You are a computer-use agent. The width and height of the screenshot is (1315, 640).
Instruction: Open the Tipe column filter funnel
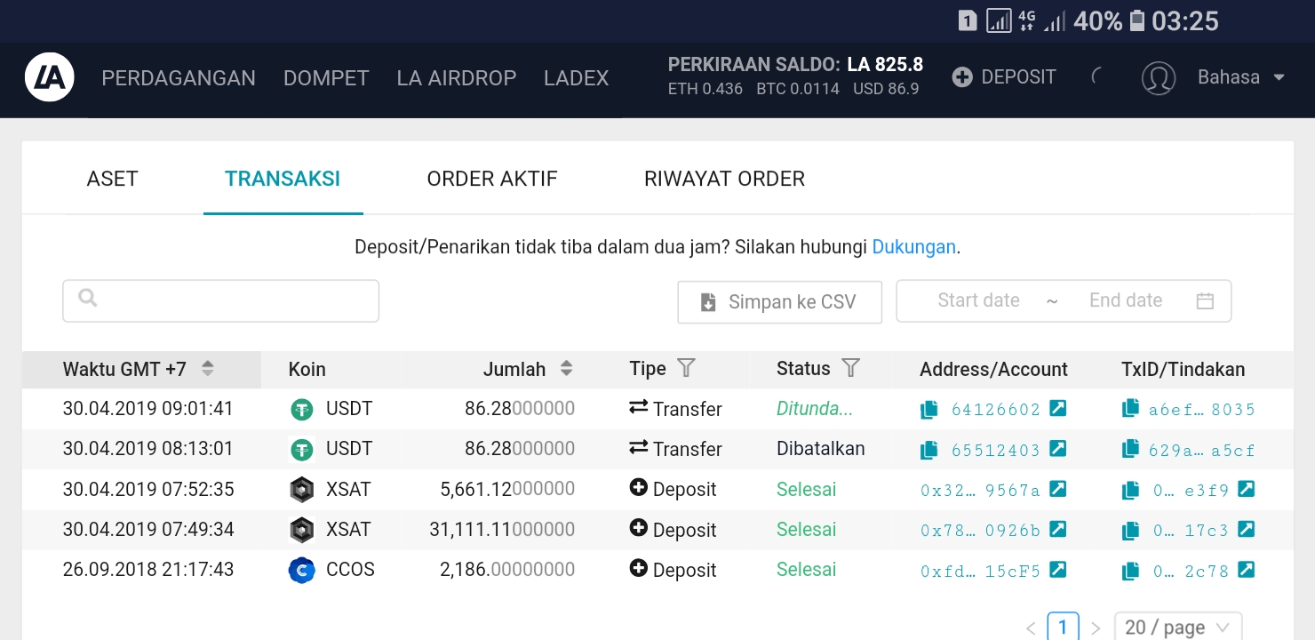point(686,368)
